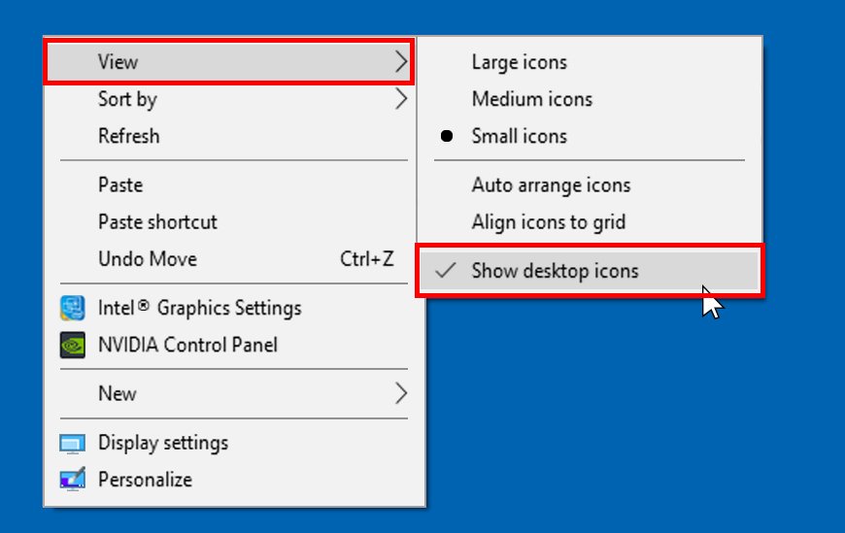Expand the View submenu arrow
Screen dimensions: 845x533
(401, 62)
